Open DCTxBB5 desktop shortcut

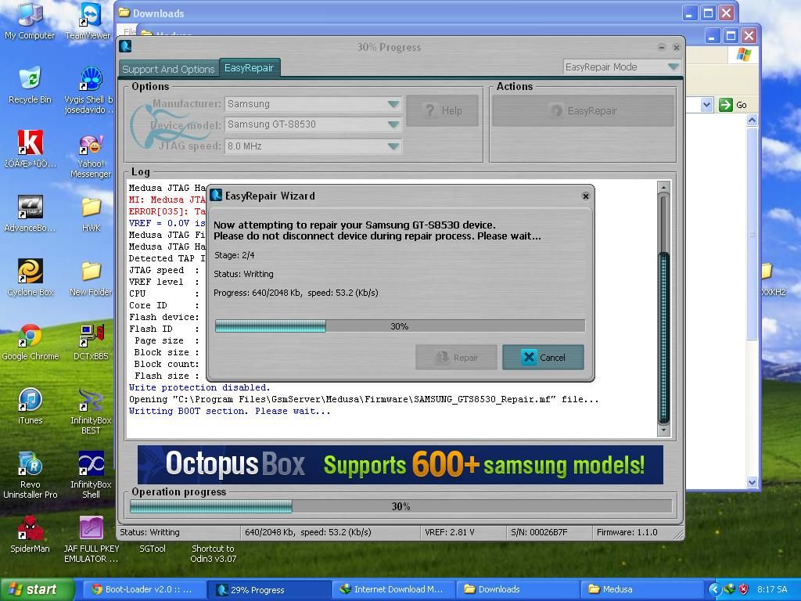pos(91,342)
